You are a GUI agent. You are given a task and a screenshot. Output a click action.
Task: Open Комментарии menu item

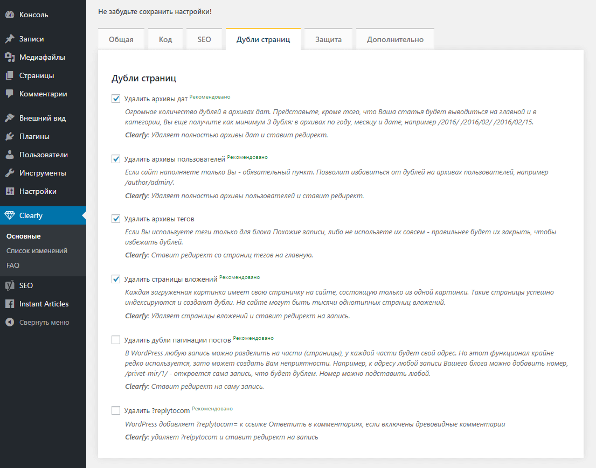pos(43,94)
